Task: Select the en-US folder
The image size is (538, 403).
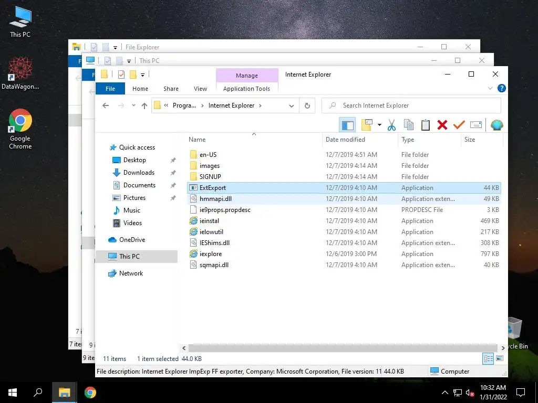Action: click(x=344, y=155)
